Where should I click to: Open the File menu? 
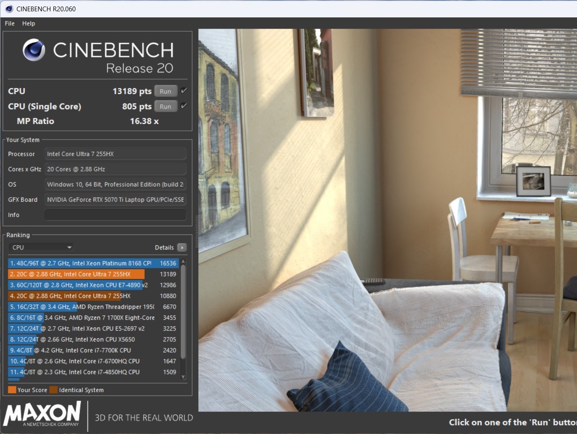(10, 23)
